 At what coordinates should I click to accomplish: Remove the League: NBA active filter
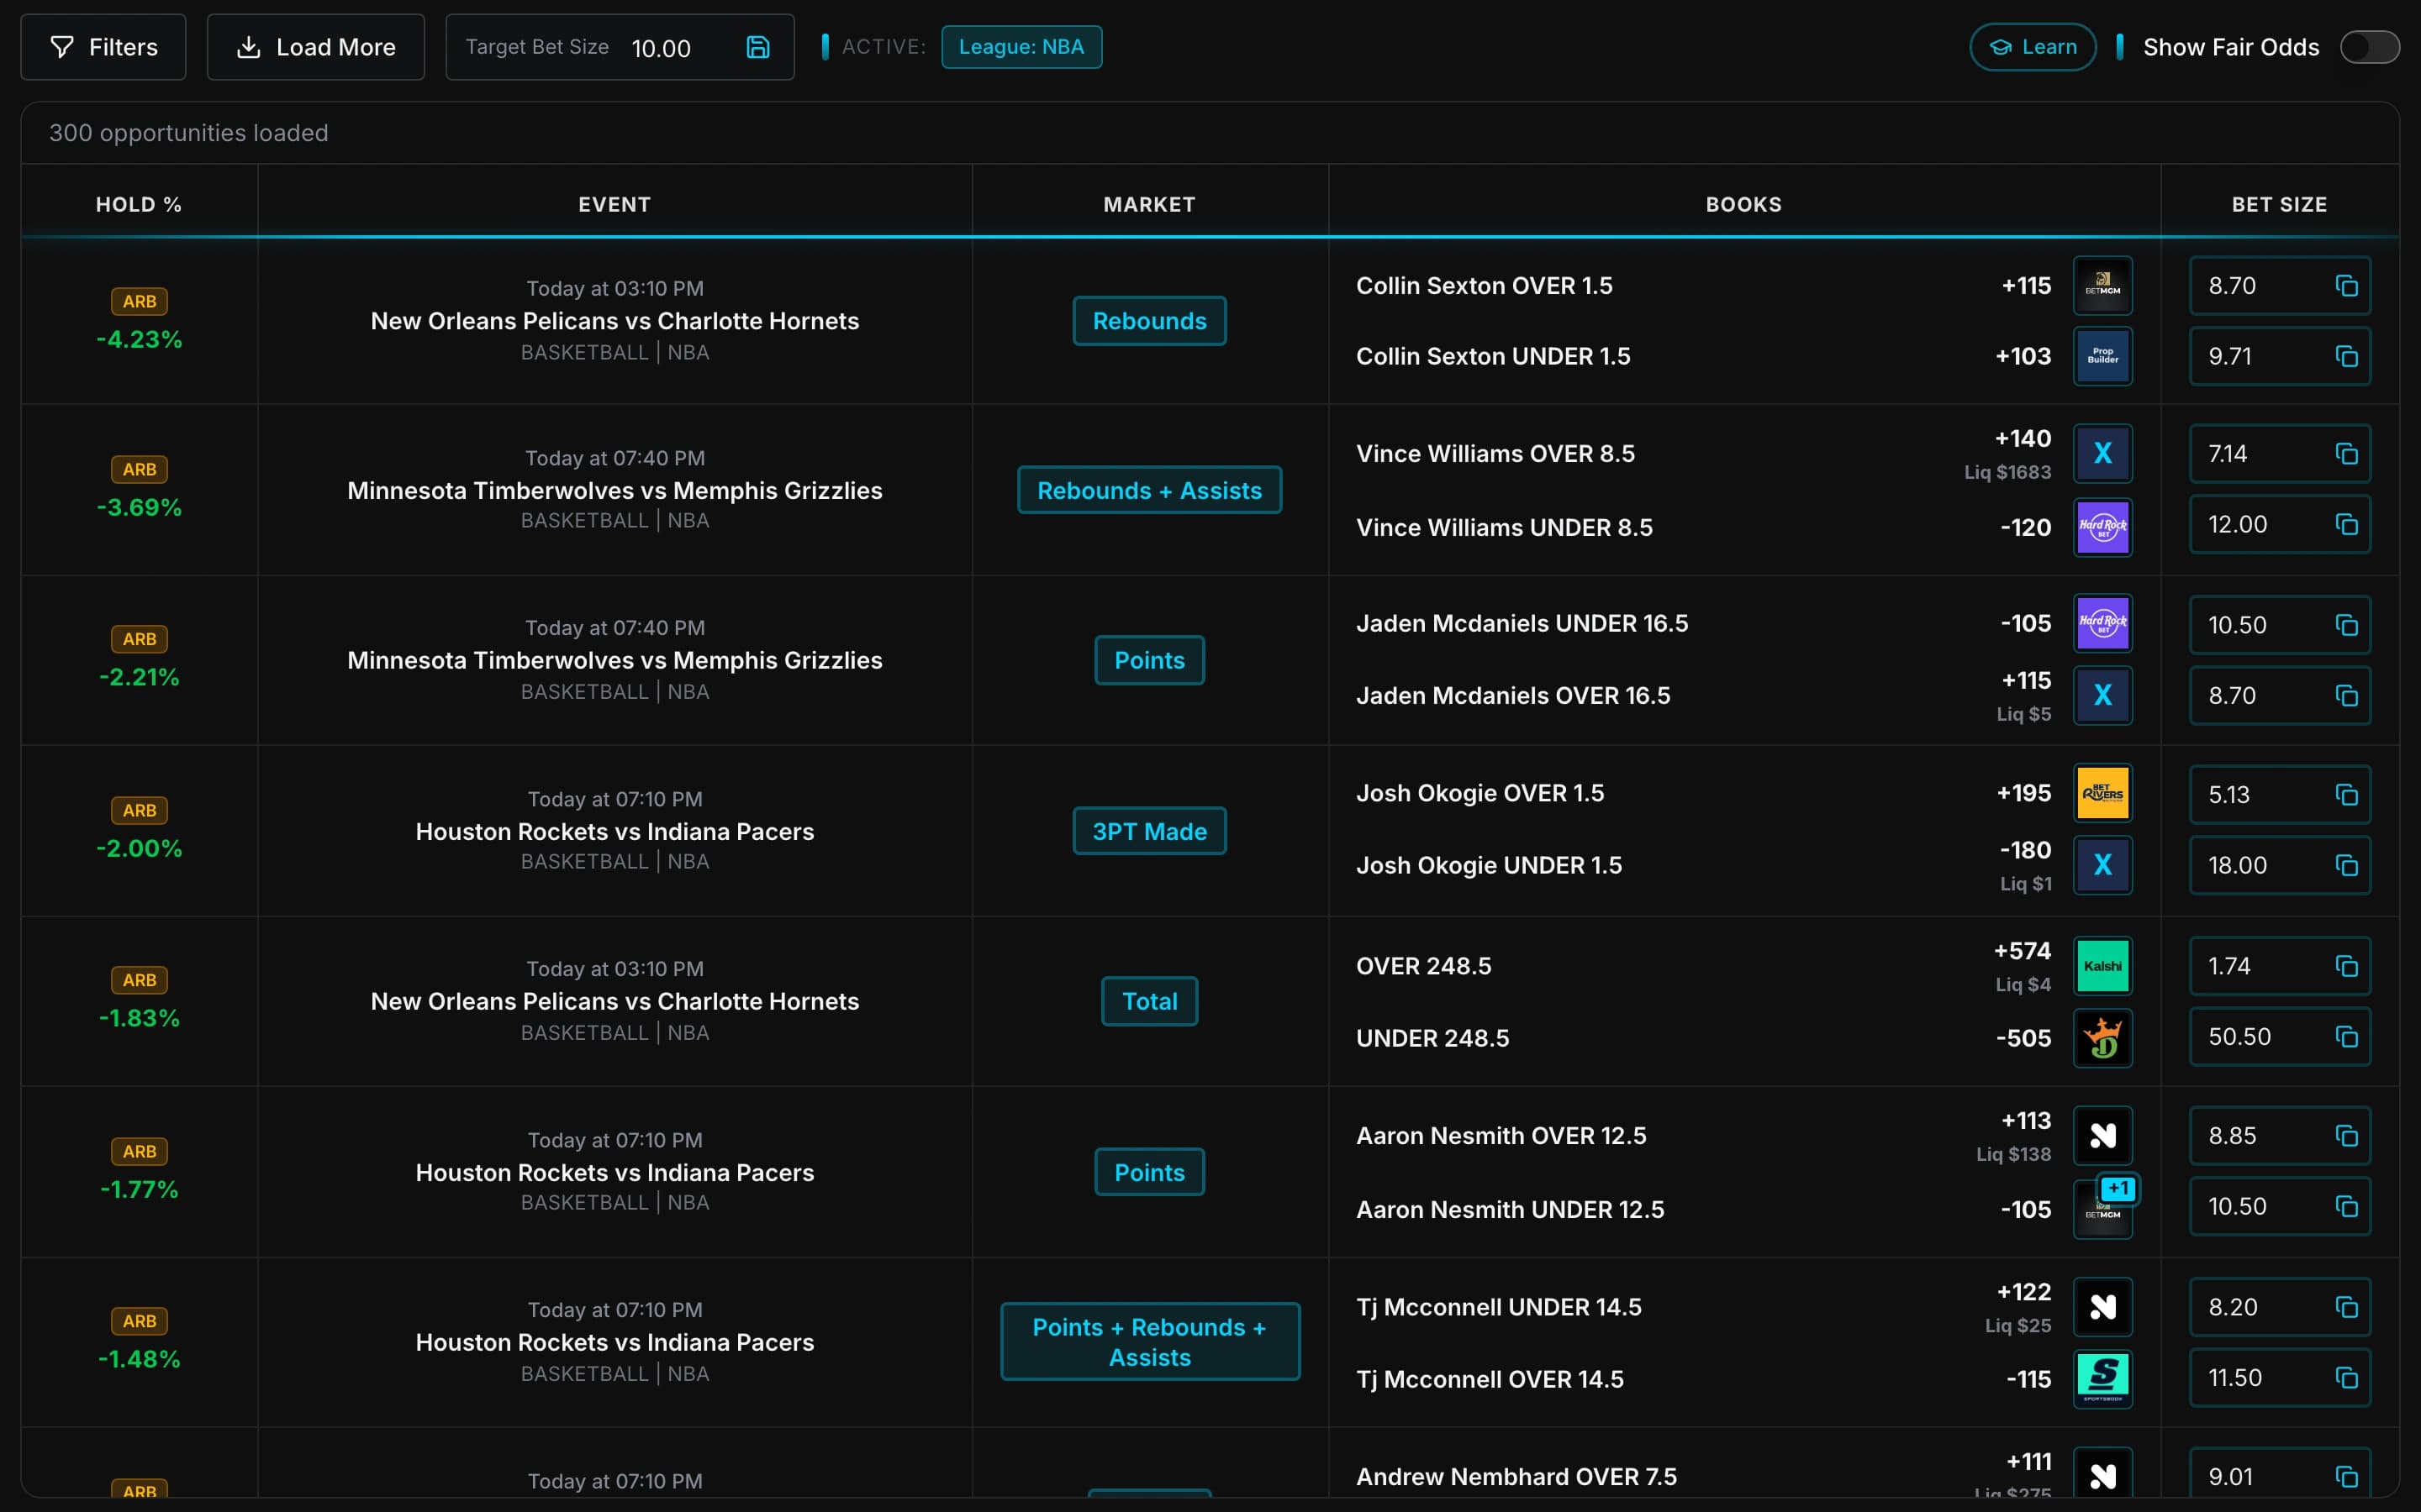[x=1021, y=47]
